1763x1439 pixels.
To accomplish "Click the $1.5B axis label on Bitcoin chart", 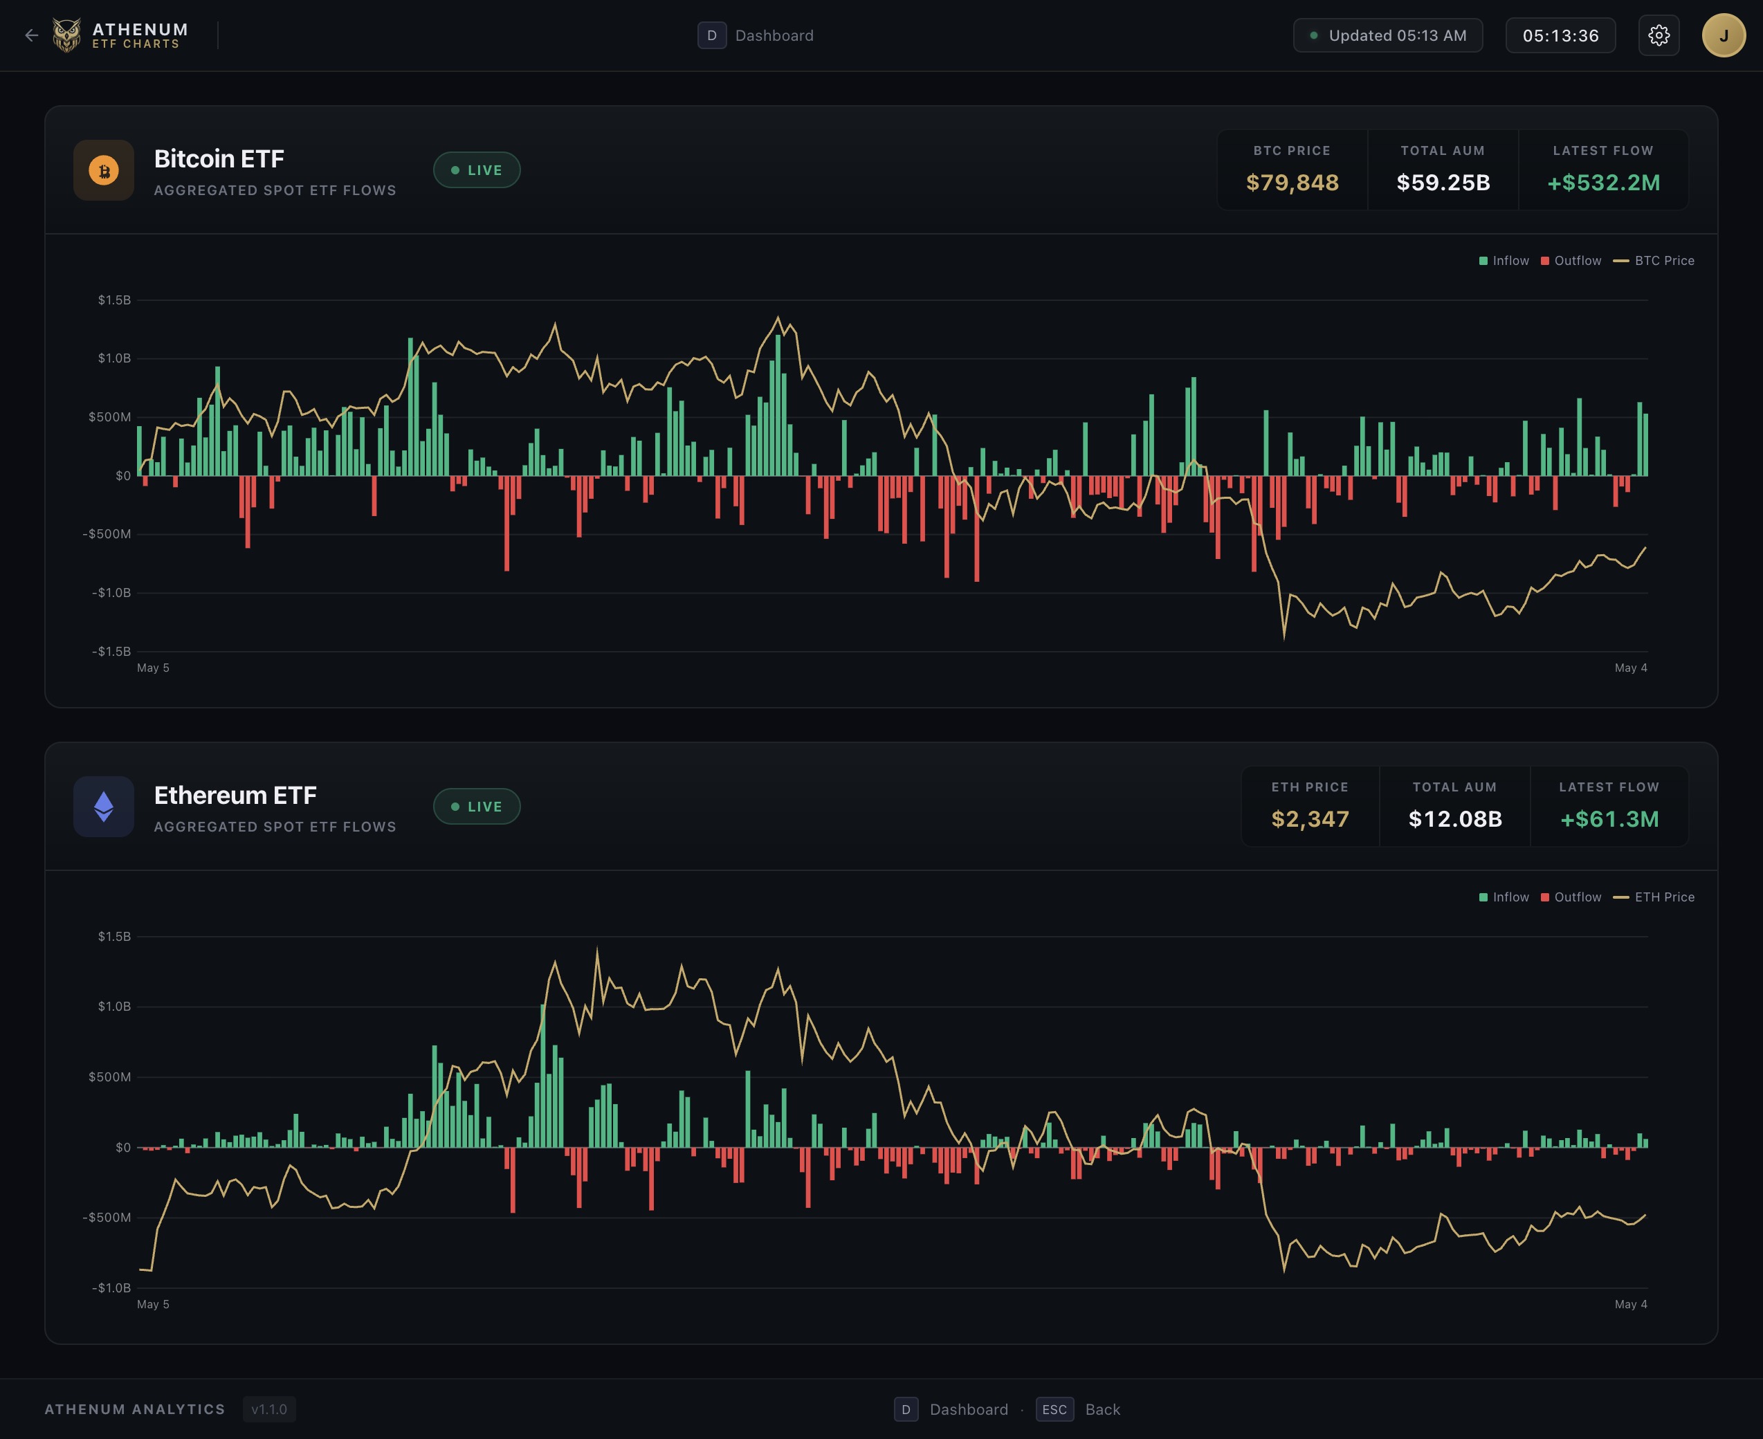I will (114, 300).
